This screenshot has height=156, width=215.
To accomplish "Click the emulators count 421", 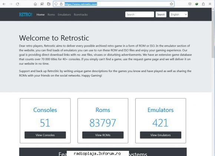I will [x=161, y=123].
